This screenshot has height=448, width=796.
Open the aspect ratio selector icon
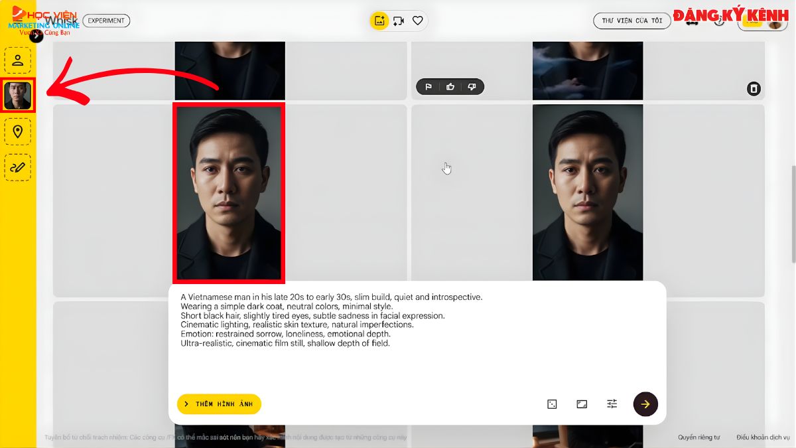(581, 404)
